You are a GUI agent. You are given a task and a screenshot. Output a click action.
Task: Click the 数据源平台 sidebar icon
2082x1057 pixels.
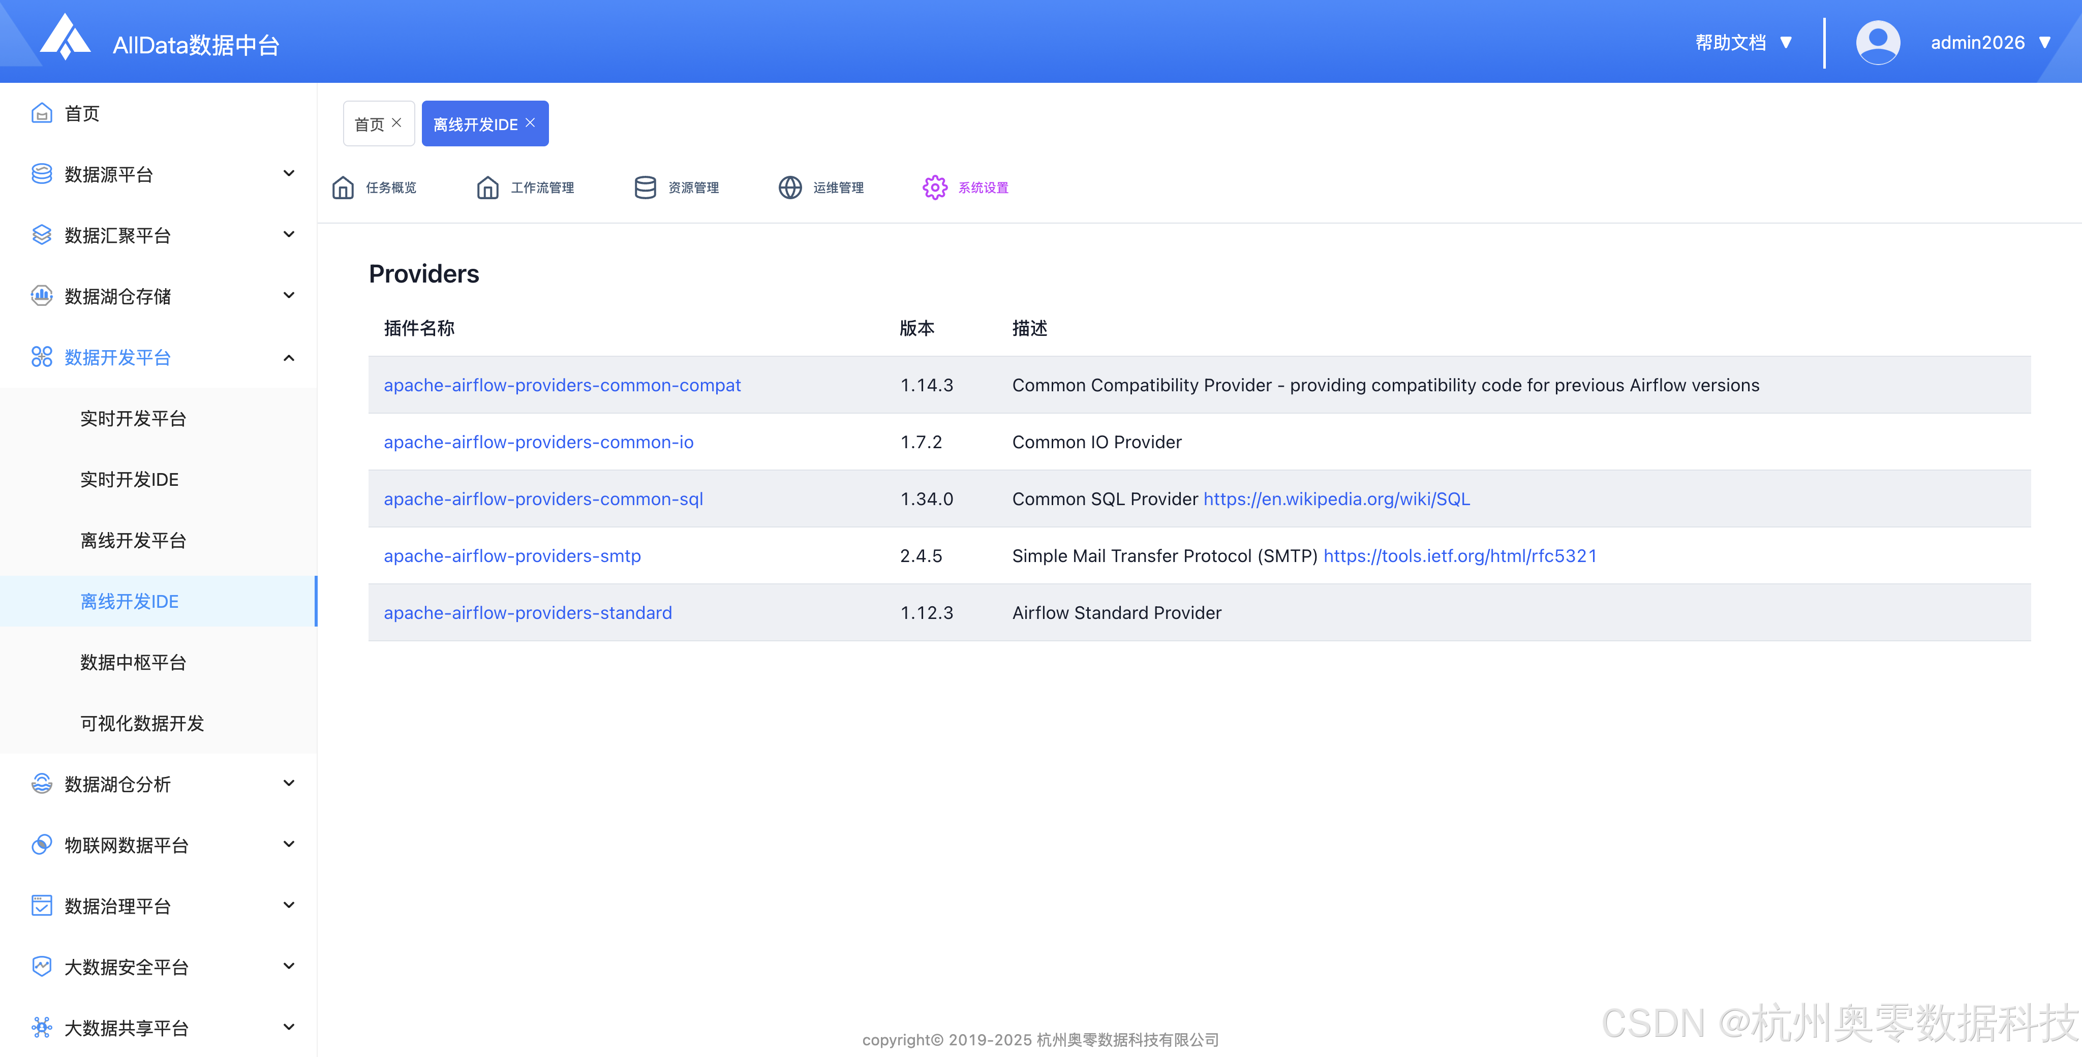41,174
